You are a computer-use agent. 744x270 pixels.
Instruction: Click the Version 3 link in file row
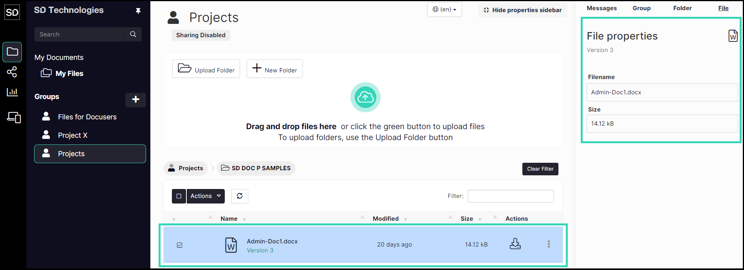coord(260,250)
